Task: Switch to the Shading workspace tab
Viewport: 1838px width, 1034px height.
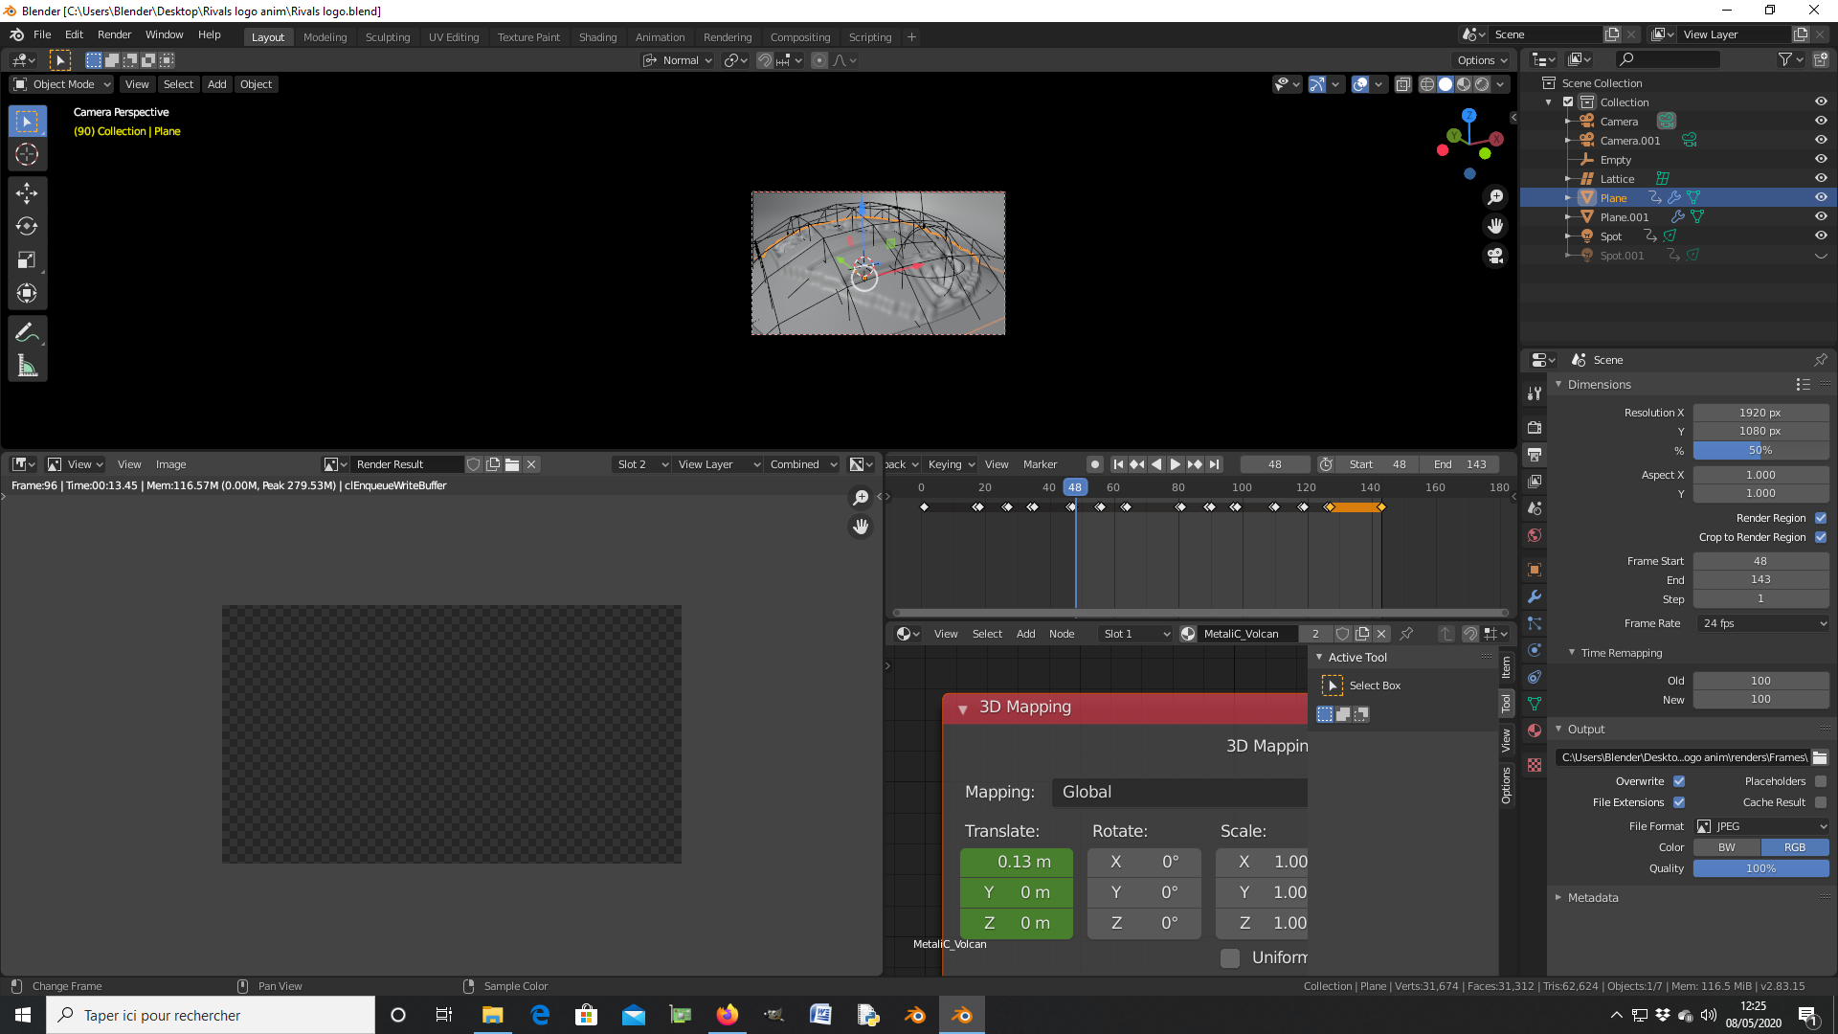Action: tap(597, 37)
